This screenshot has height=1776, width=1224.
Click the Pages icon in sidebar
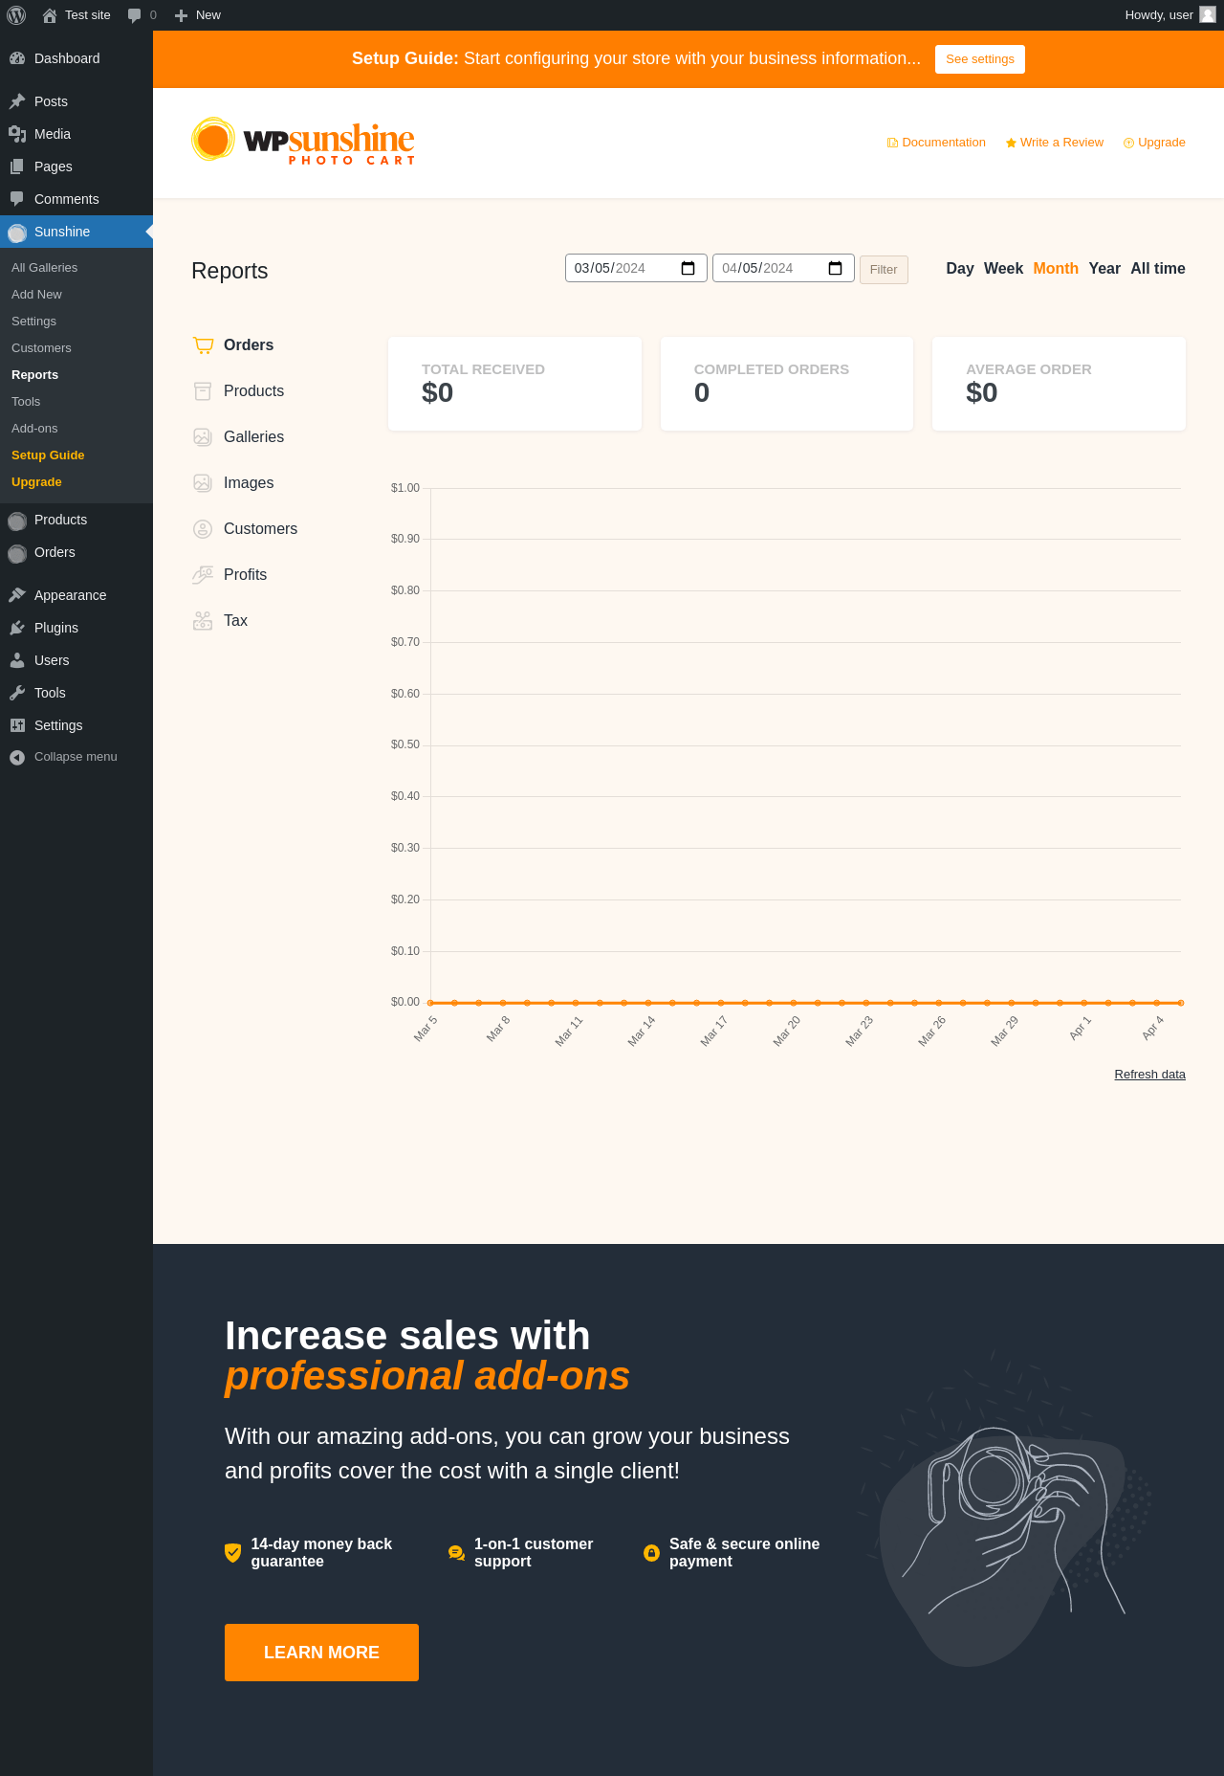17,166
